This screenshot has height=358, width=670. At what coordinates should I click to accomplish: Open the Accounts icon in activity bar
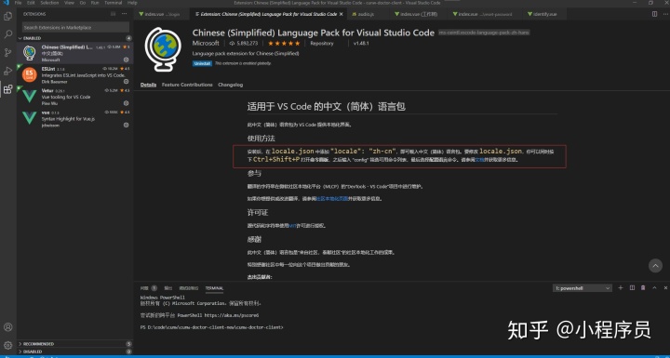pos(7,327)
